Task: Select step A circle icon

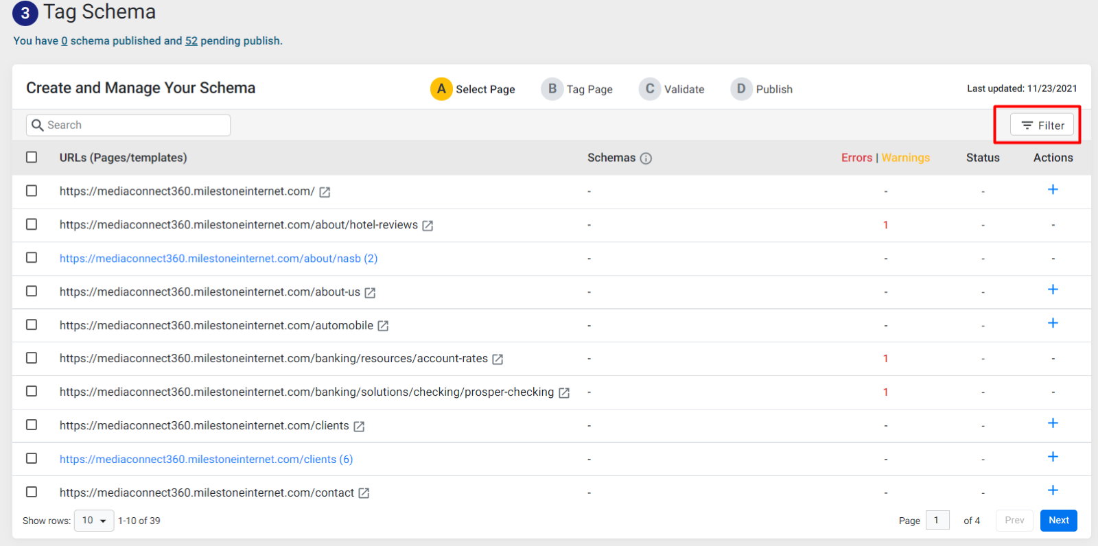Action: pos(441,88)
